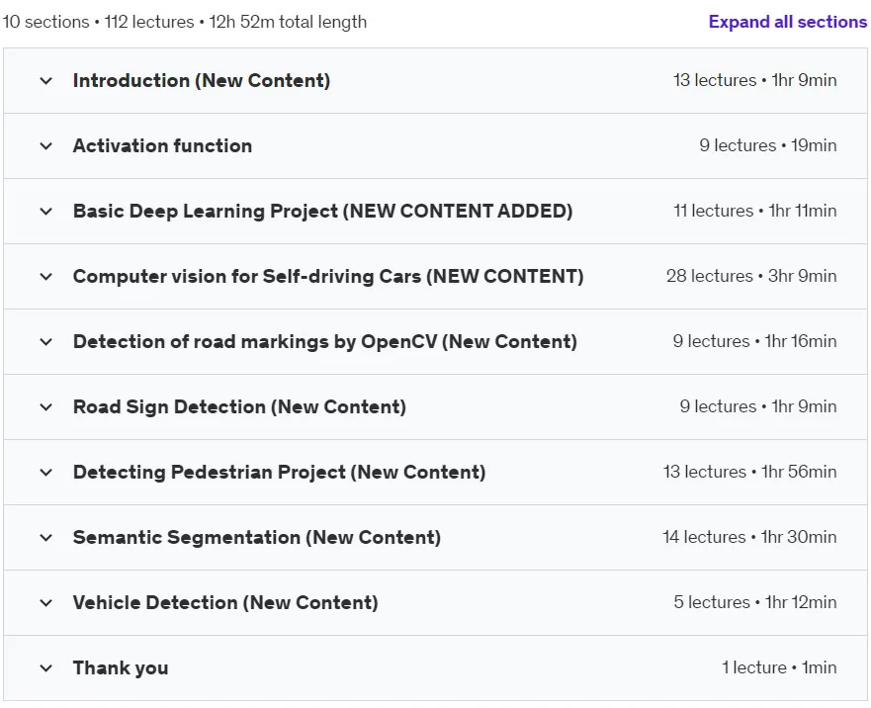The image size is (871, 708).
Task: Expand the Introduction (New Content) chevron
Action: click(46, 81)
